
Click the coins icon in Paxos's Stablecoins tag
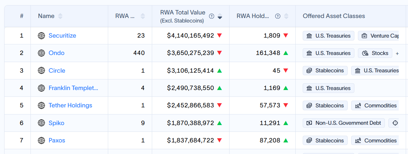[309, 140]
